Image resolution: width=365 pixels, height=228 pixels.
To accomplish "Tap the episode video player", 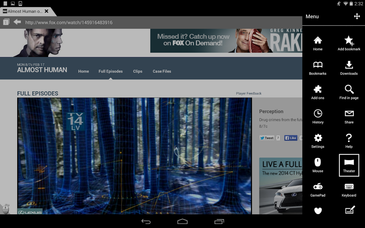I will (x=134, y=156).
